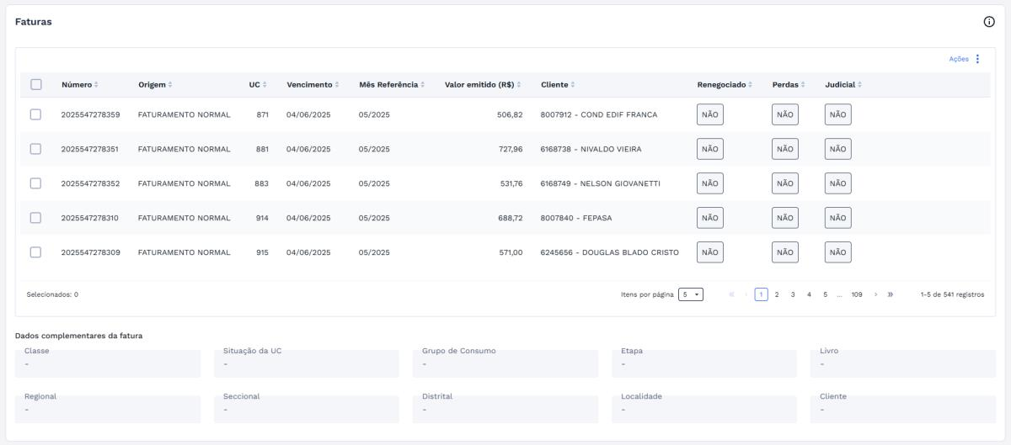Click Judicial NÃO badge for NELSON GIOVANETTI
Viewport: 1011px width, 445px height.
[x=837, y=183]
